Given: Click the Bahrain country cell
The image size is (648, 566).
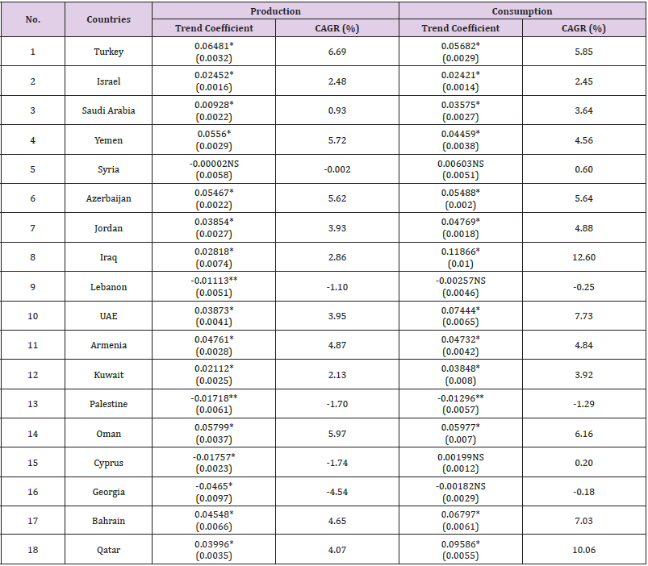Looking at the screenshot, I should (x=108, y=521).
